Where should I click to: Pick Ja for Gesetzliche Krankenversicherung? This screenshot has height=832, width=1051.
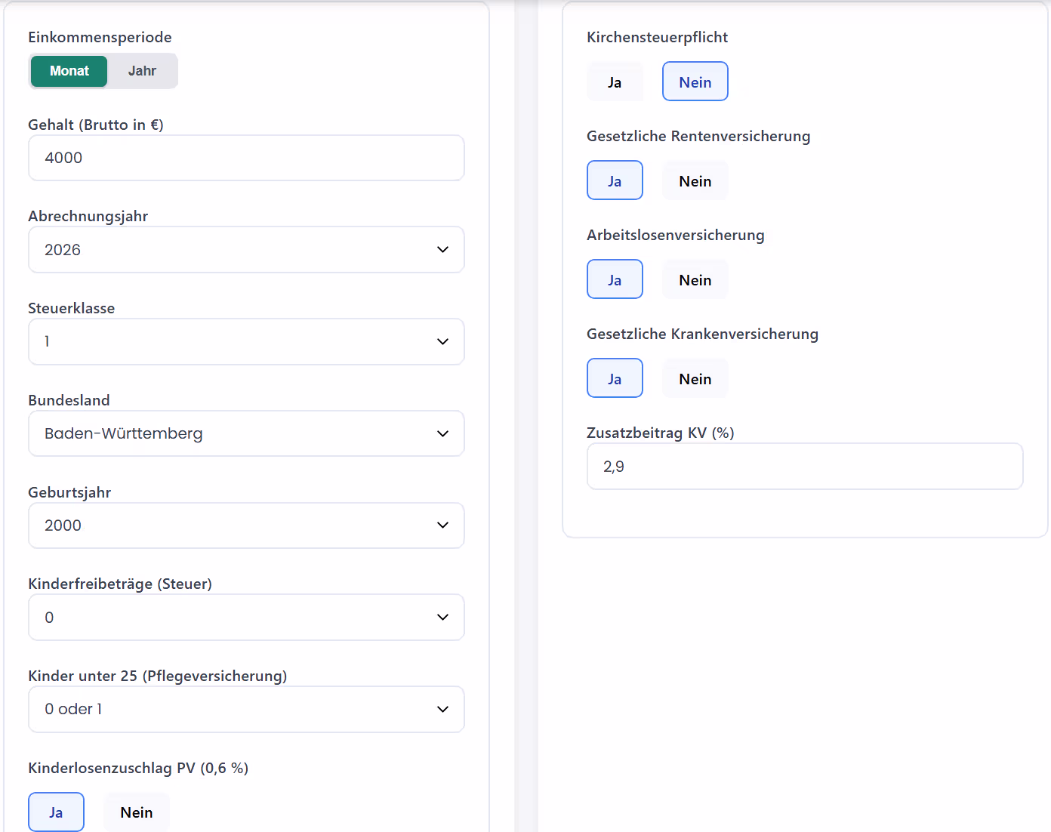pos(615,379)
